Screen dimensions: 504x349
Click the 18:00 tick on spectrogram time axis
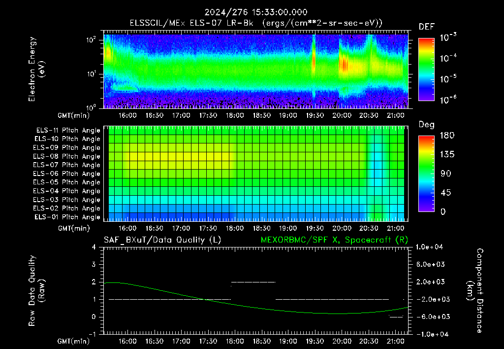pos(235,115)
